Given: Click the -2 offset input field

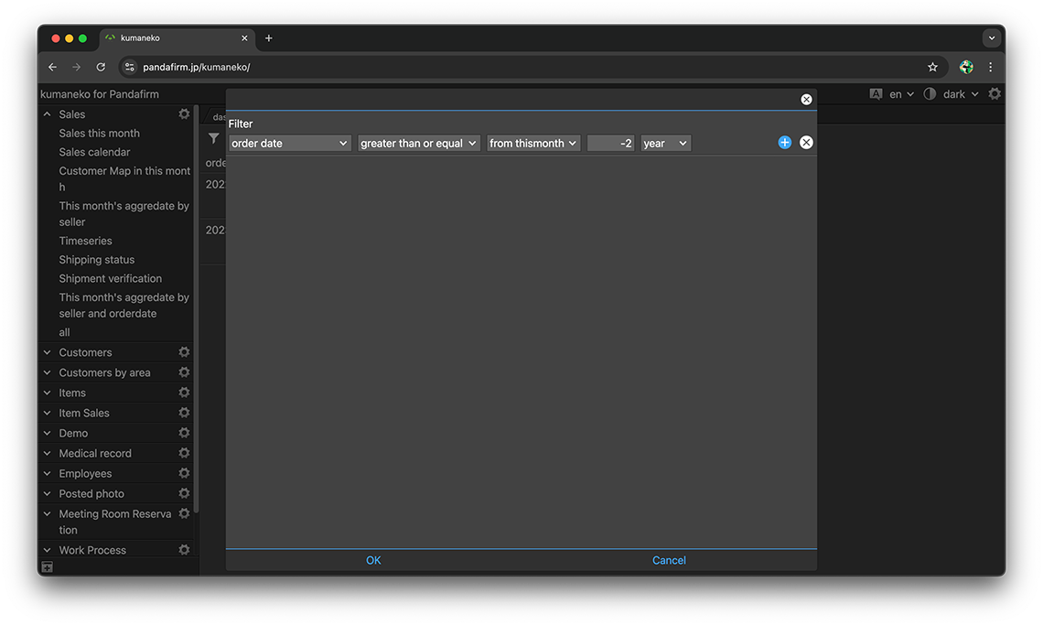Looking at the screenshot, I should (610, 144).
